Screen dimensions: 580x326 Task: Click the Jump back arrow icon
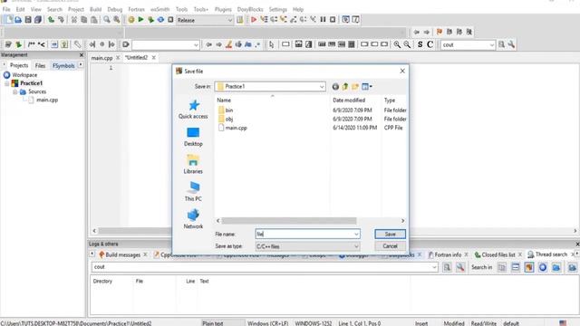(x=417, y=33)
